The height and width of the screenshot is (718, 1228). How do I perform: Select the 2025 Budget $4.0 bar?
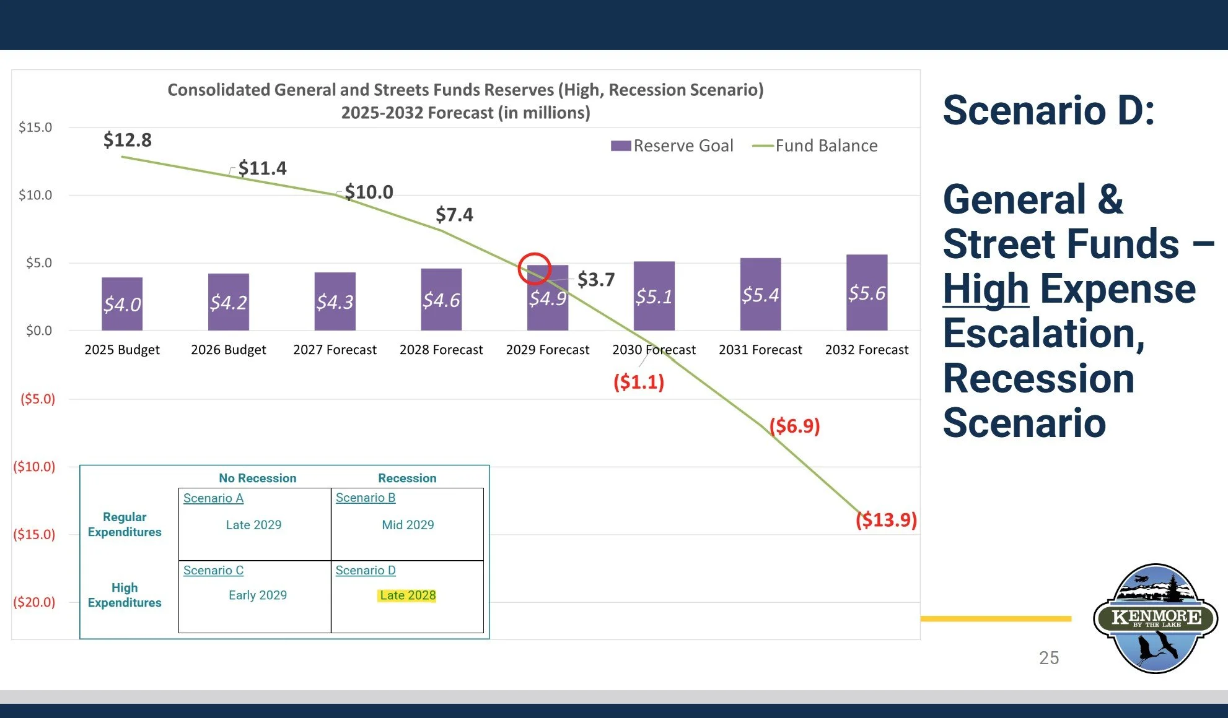coord(122,303)
